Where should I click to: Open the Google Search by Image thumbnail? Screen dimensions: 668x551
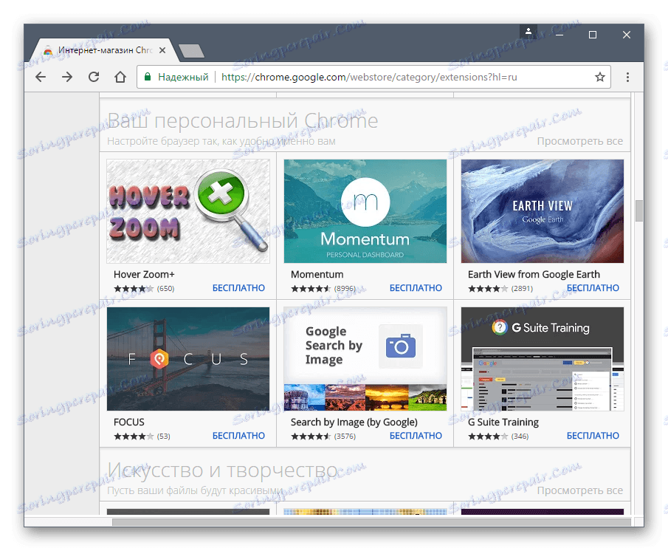365,359
